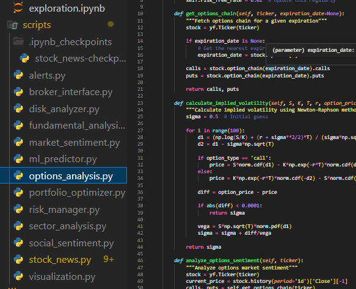Click 'current_price = stock.history' line

pos(267,281)
